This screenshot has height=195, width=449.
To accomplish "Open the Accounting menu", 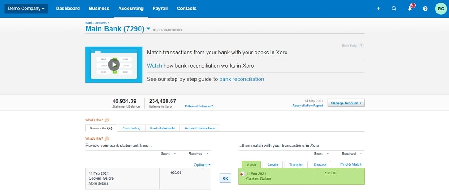I will (x=131, y=9).
